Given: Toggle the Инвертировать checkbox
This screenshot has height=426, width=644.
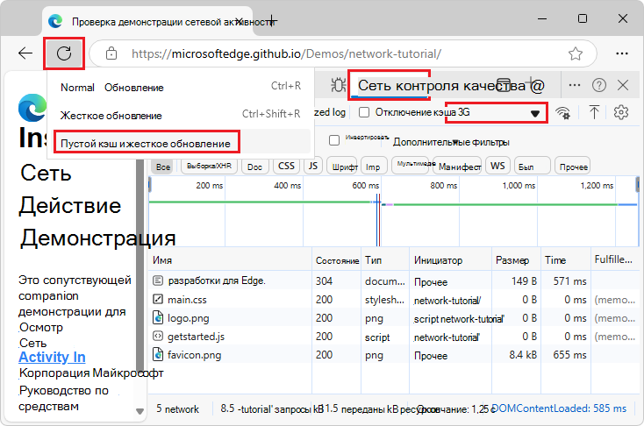Looking at the screenshot, I should pos(334,140).
